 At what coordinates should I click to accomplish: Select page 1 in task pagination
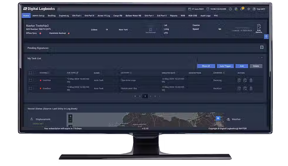pyautogui.click(x=145, y=96)
